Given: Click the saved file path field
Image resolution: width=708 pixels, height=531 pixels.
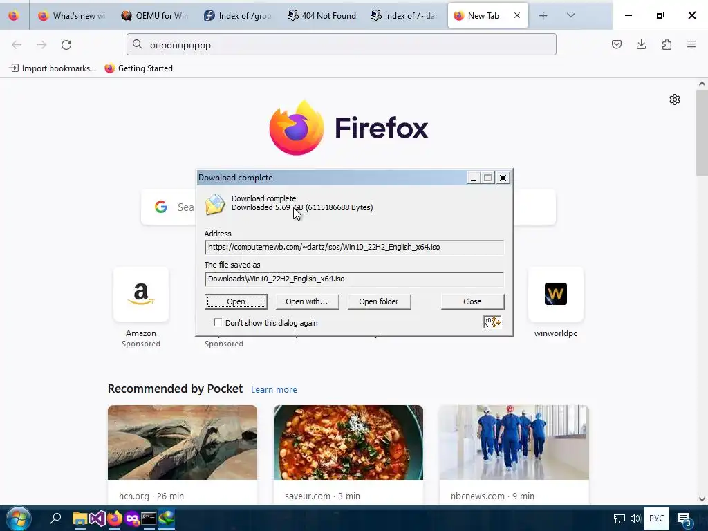Looking at the screenshot, I should 354,279.
